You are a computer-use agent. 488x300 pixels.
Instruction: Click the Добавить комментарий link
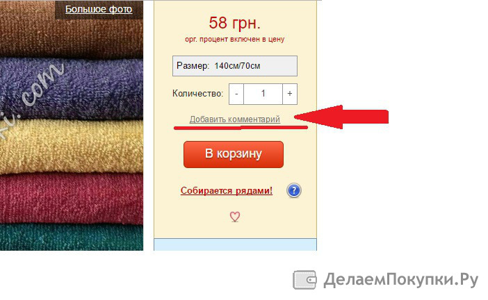[x=235, y=119]
